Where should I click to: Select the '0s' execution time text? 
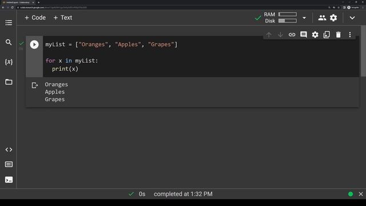point(142,194)
